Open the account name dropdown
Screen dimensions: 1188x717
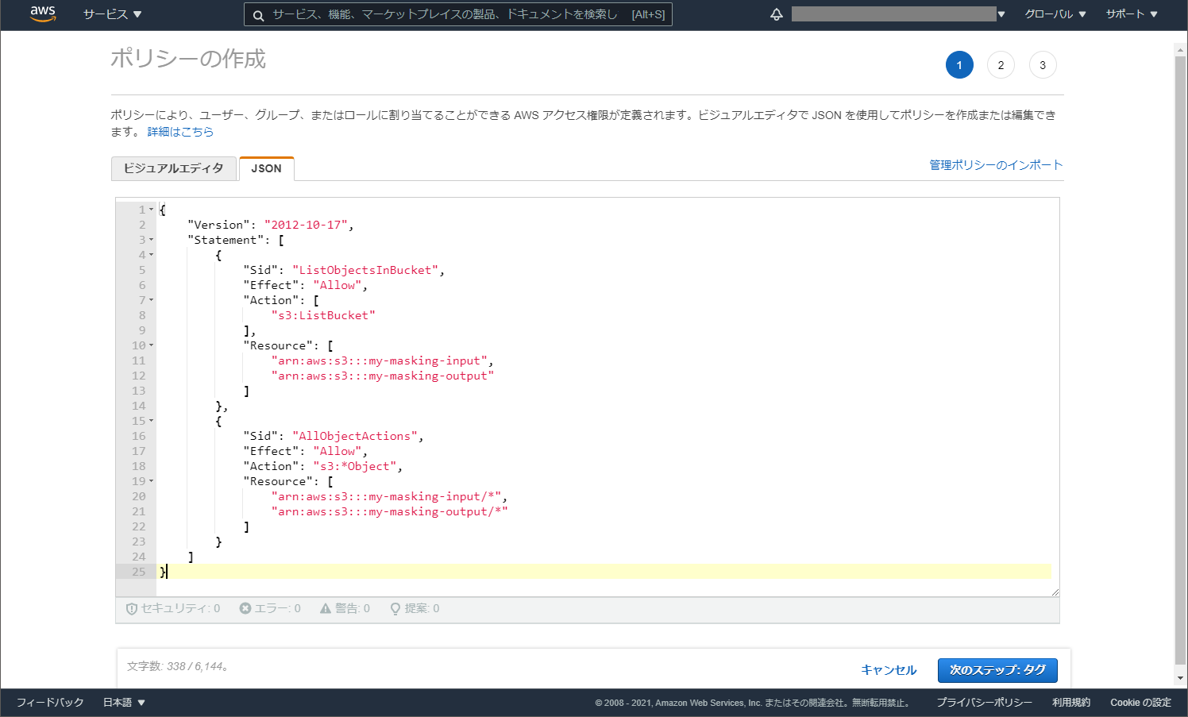click(x=898, y=14)
